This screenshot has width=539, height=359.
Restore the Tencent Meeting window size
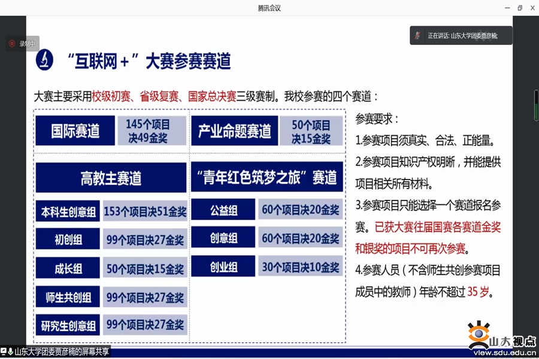click(519, 8)
